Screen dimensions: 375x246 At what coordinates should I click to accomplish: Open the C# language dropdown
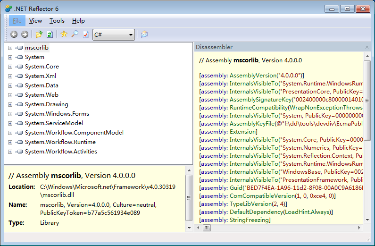click(x=114, y=34)
